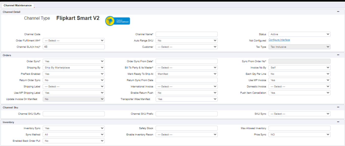Click the Max Allowed Inventory field
Image resolution: width=345 pixels, height=146 pixels.
click(299, 128)
